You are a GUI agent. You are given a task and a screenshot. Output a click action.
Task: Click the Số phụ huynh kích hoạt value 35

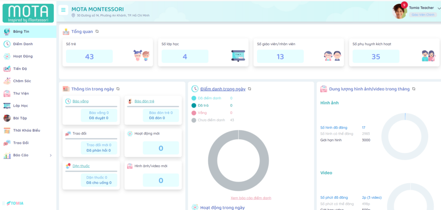(376, 56)
